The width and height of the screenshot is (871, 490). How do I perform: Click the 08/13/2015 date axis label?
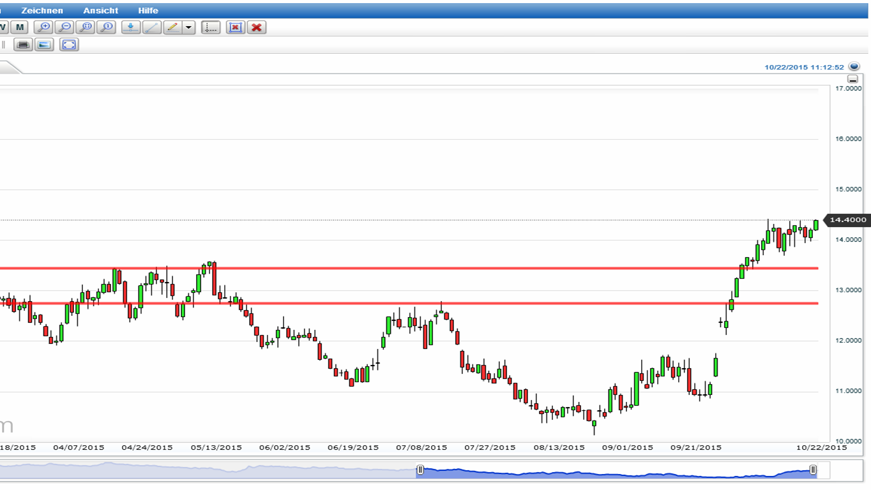559,448
